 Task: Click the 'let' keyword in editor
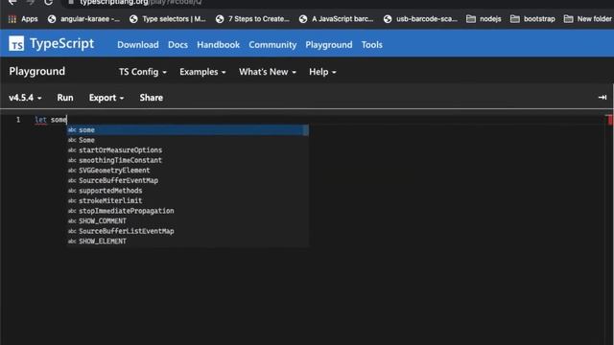click(x=40, y=120)
